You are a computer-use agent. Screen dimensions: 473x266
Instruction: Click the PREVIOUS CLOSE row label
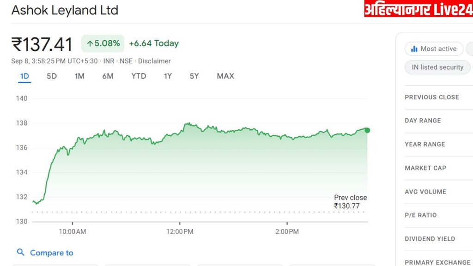[432, 97]
